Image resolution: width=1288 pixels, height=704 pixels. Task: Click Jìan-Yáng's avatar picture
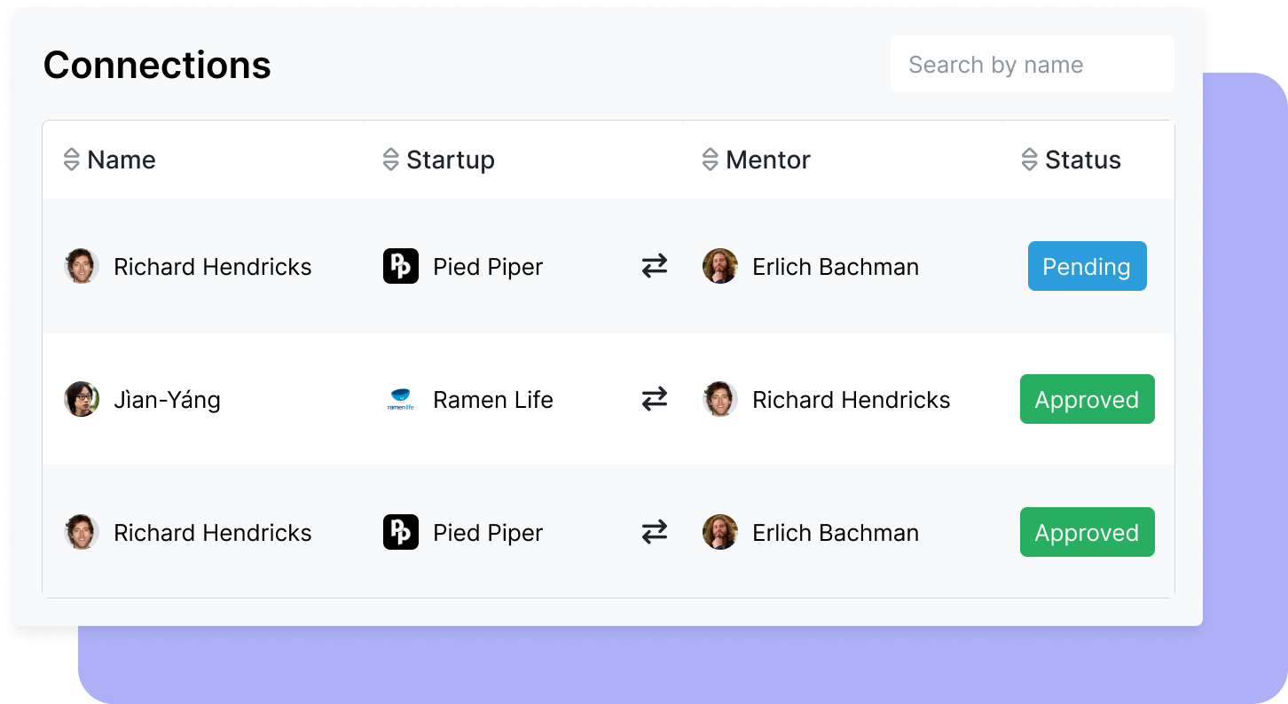point(82,399)
